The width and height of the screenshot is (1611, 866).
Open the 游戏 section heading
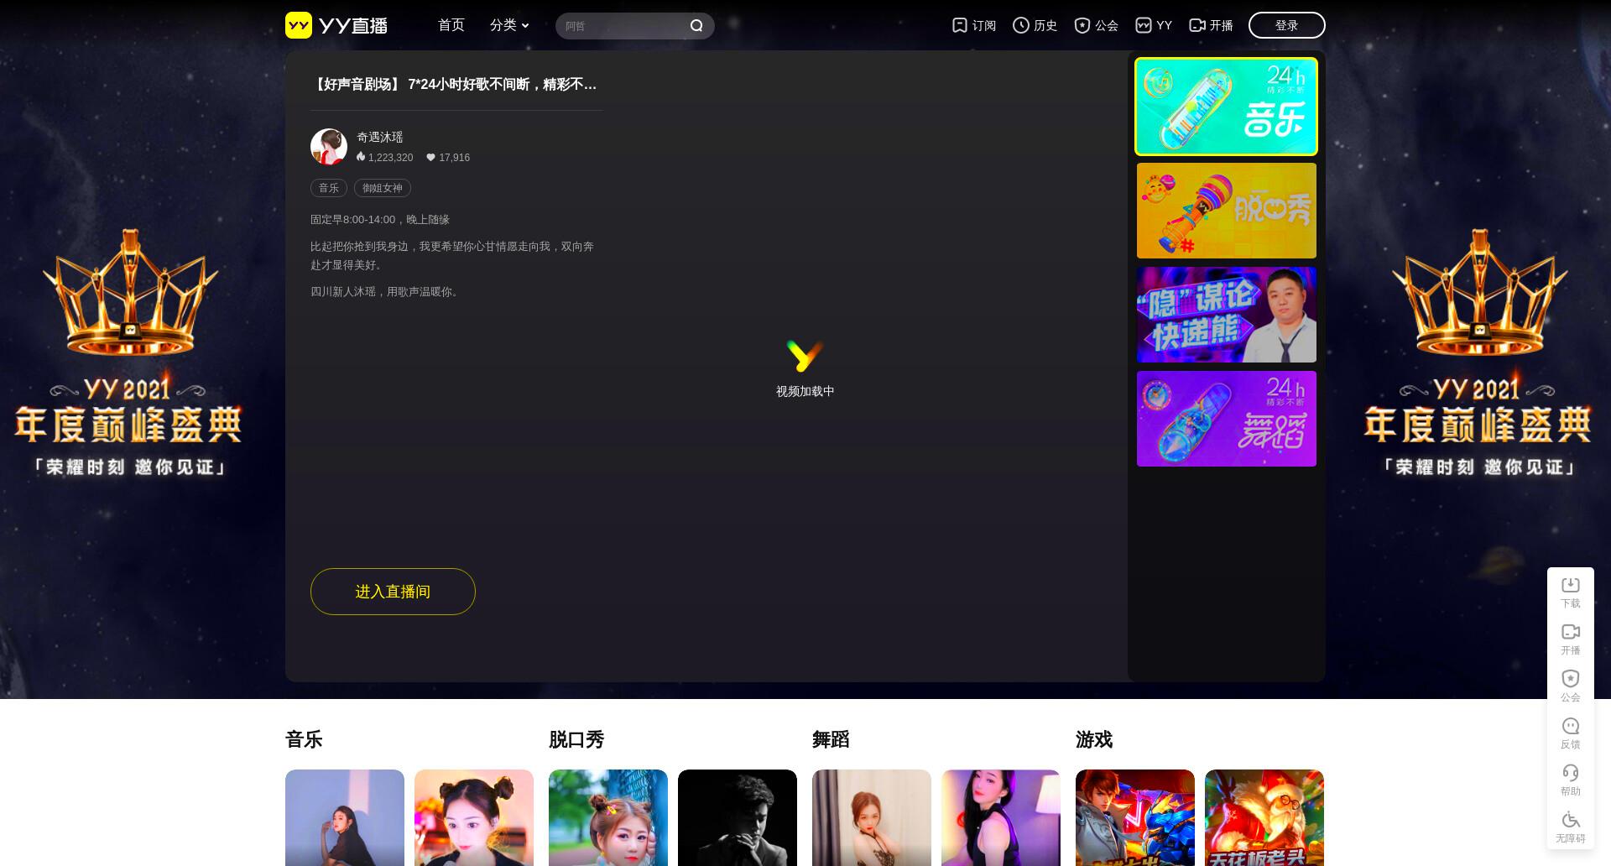tap(1094, 739)
